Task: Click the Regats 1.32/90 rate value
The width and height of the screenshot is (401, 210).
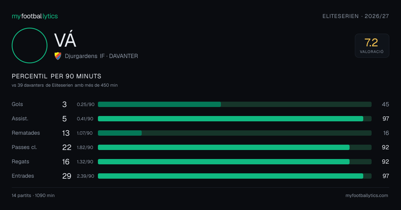Action: (x=85, y=162)
